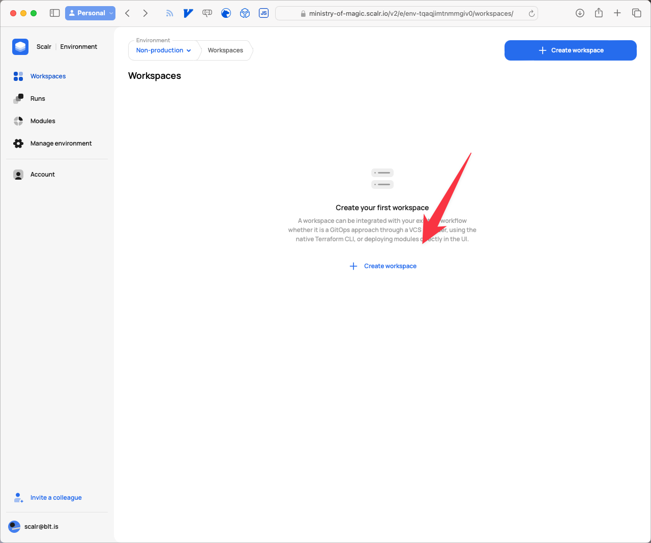
Task: Click the Runs sidebar icon
Action: click(x=18, y=99)
